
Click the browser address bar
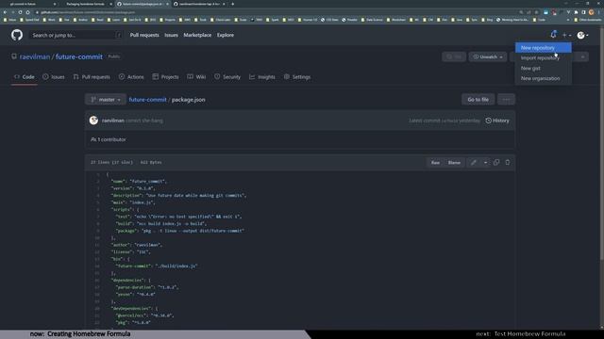pos(277,12)
